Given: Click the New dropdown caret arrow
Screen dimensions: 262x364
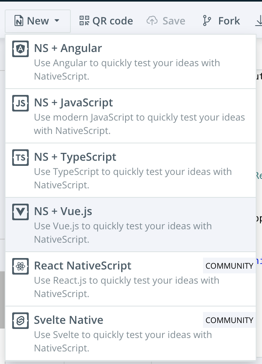Looking at the screenshot, I should point(57,20).
